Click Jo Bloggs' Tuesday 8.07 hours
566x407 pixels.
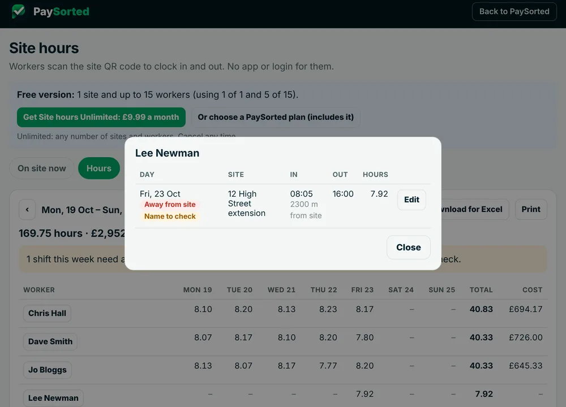(x=243, y=366)
